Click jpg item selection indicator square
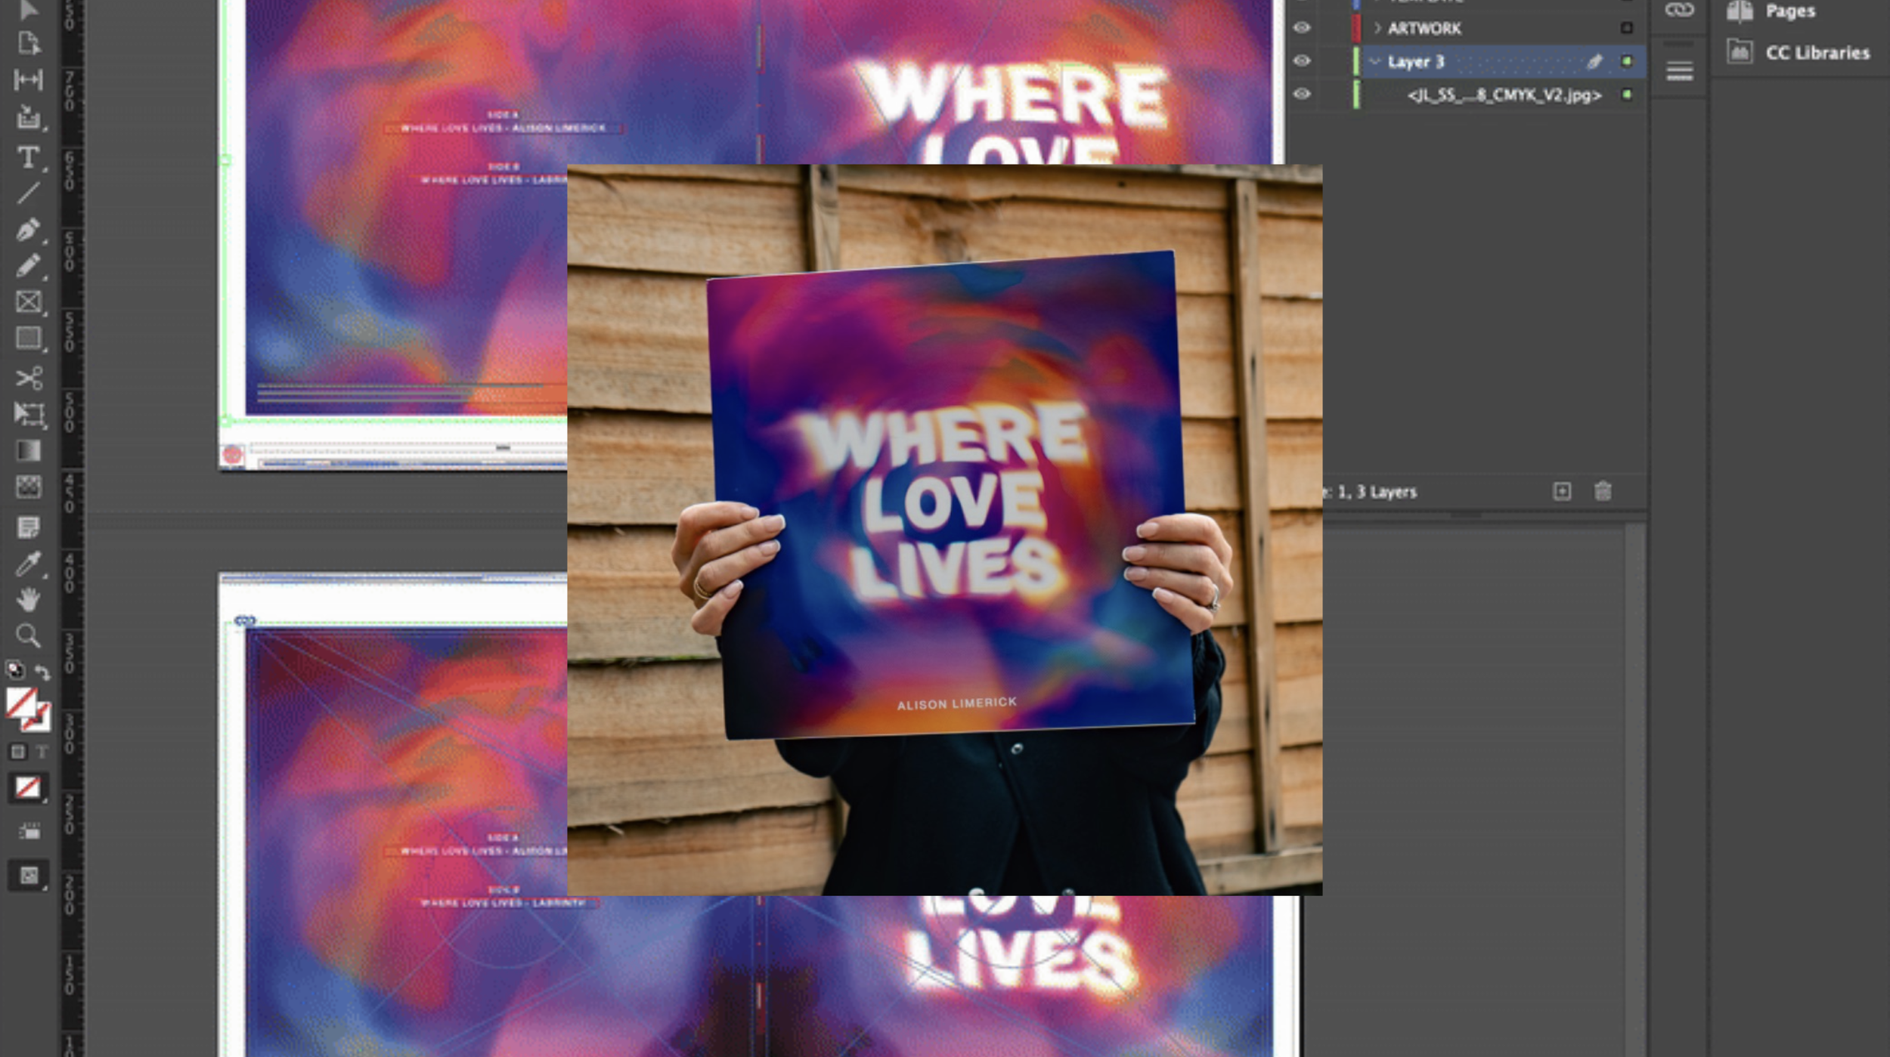The image size is (1890, 1057). (1626, 94)
